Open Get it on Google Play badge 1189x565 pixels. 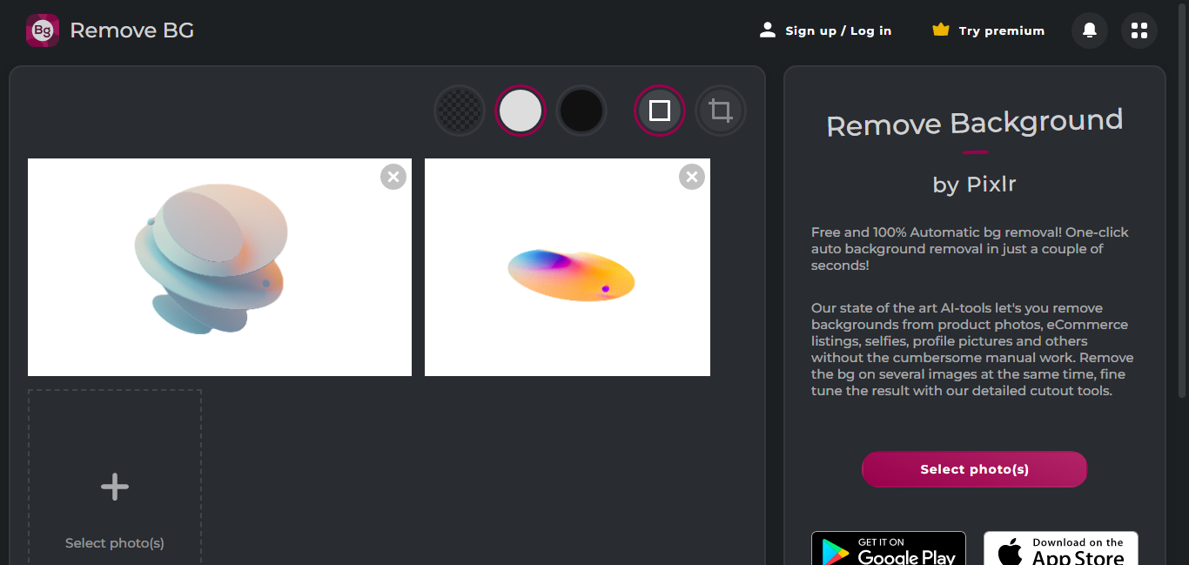(888, 549)
